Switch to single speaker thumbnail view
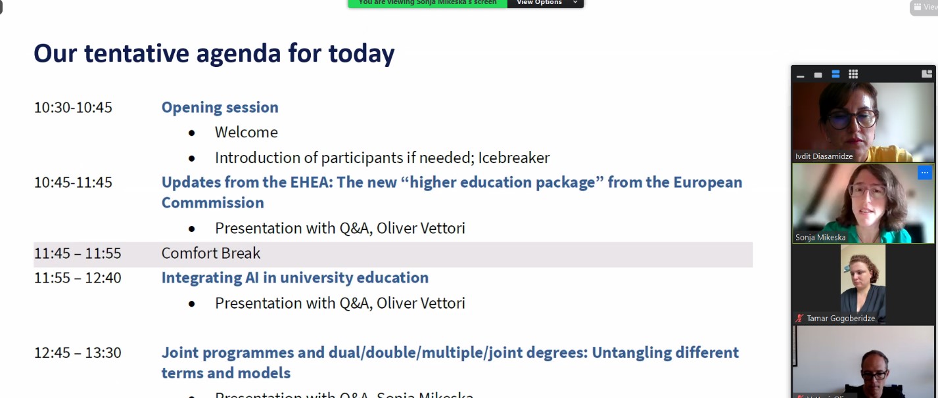 pos(818,75)
